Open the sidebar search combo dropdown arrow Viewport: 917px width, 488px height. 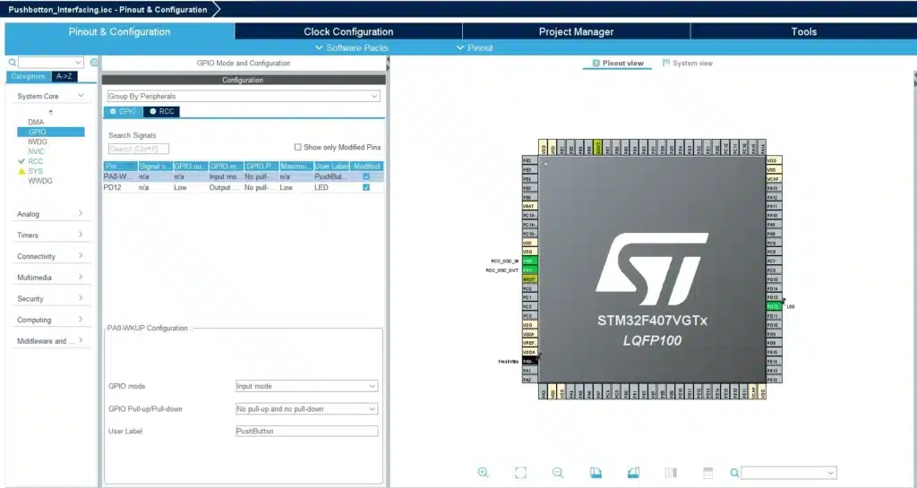[79, 63]
